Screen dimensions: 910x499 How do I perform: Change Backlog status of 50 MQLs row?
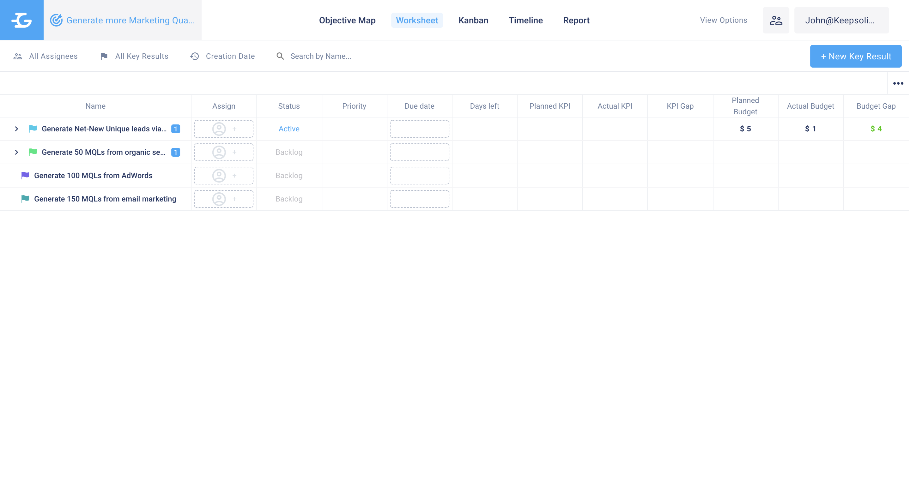tap(289, 152)
